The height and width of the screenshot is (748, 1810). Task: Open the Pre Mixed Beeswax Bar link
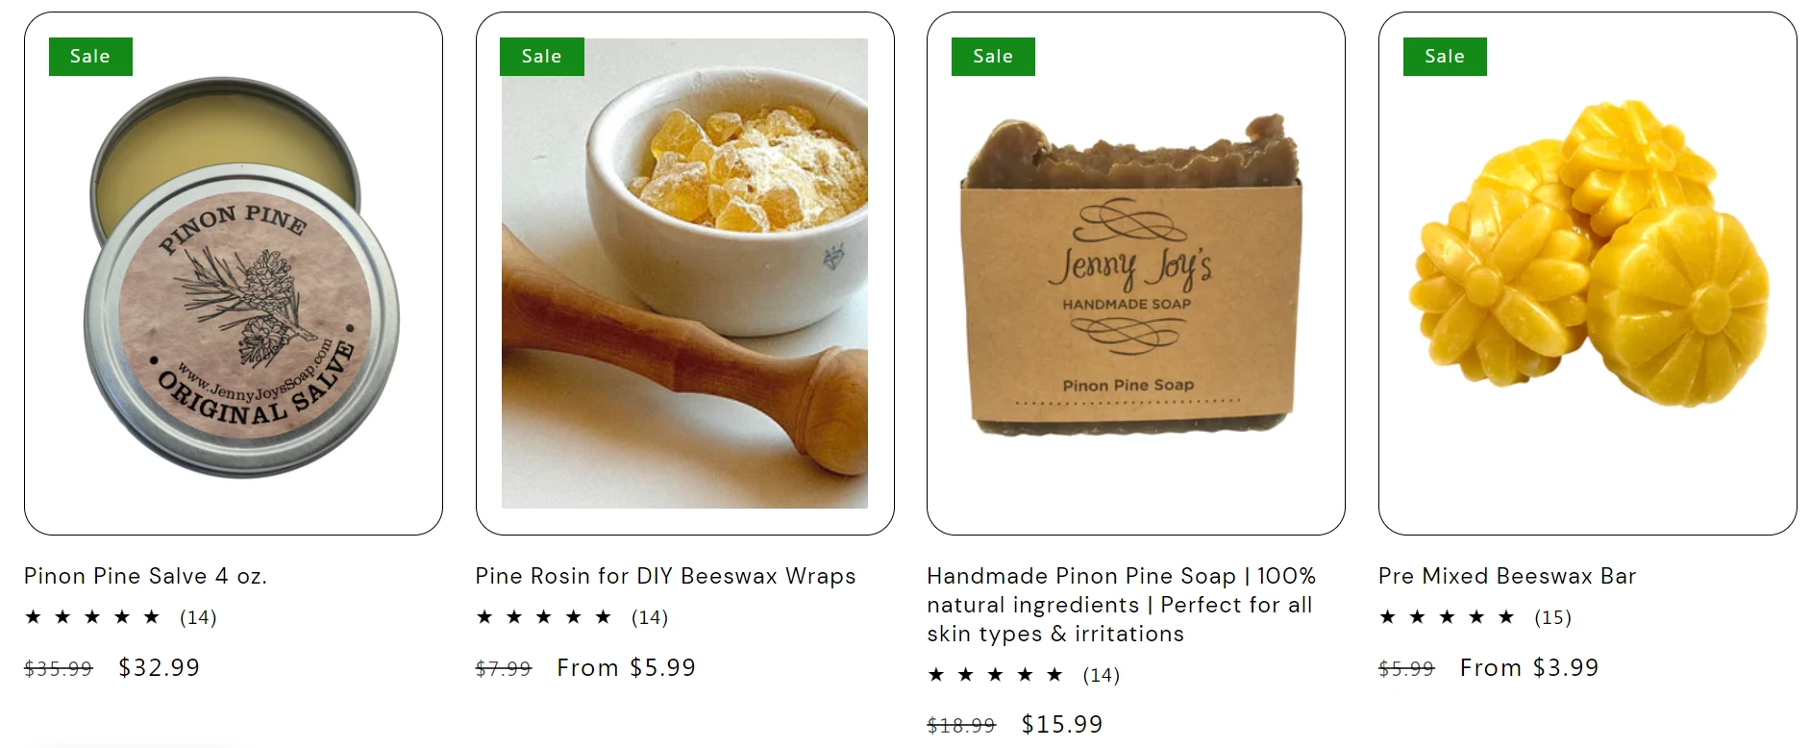pos(1506,576)
